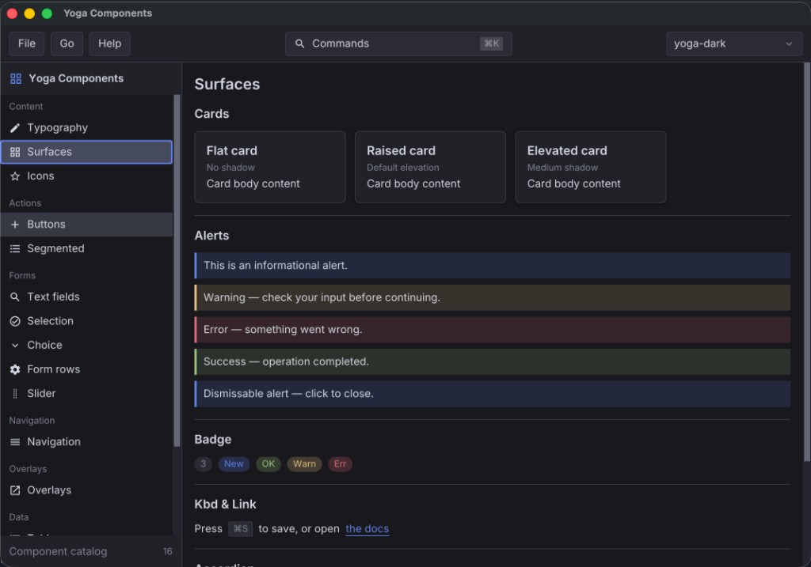
Task: Go to Form rows page
Action: click(86, 370)
